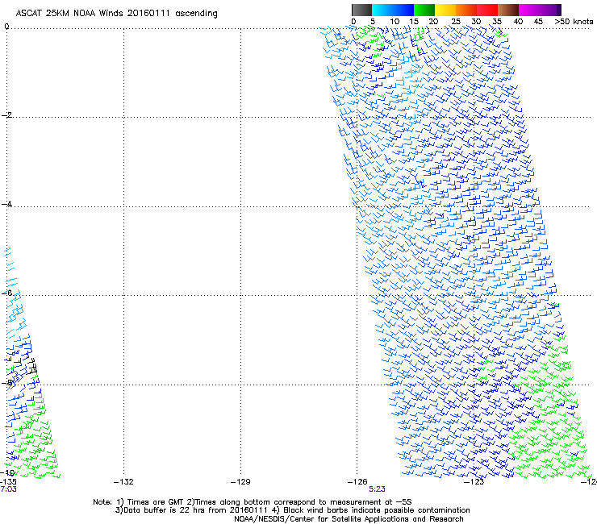Select the ">50 knots" legend label
Screen dimensions: 597x524
coord(574,22)
